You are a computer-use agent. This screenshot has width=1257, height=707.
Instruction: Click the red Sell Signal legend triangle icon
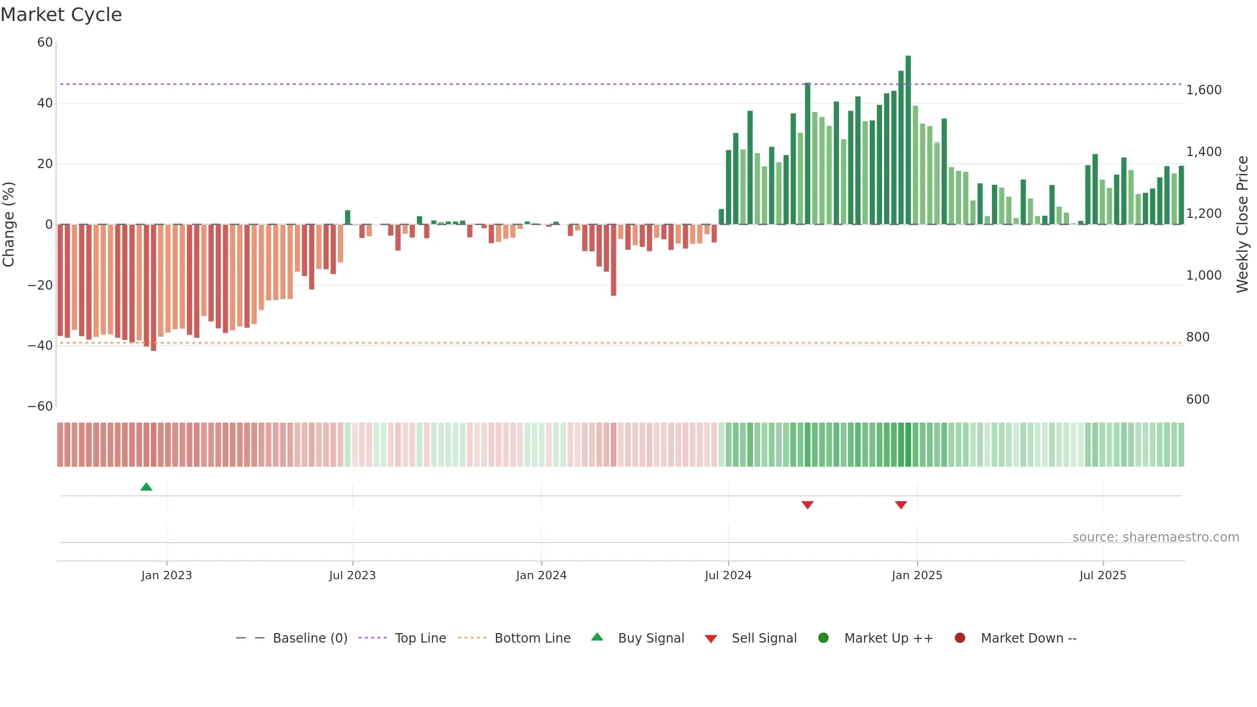coord(711,639)
